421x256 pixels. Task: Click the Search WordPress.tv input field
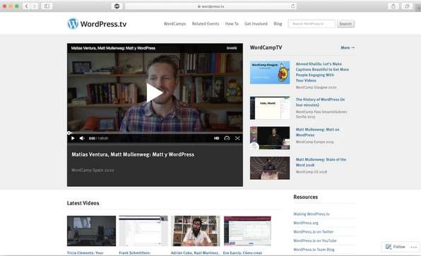312,24
